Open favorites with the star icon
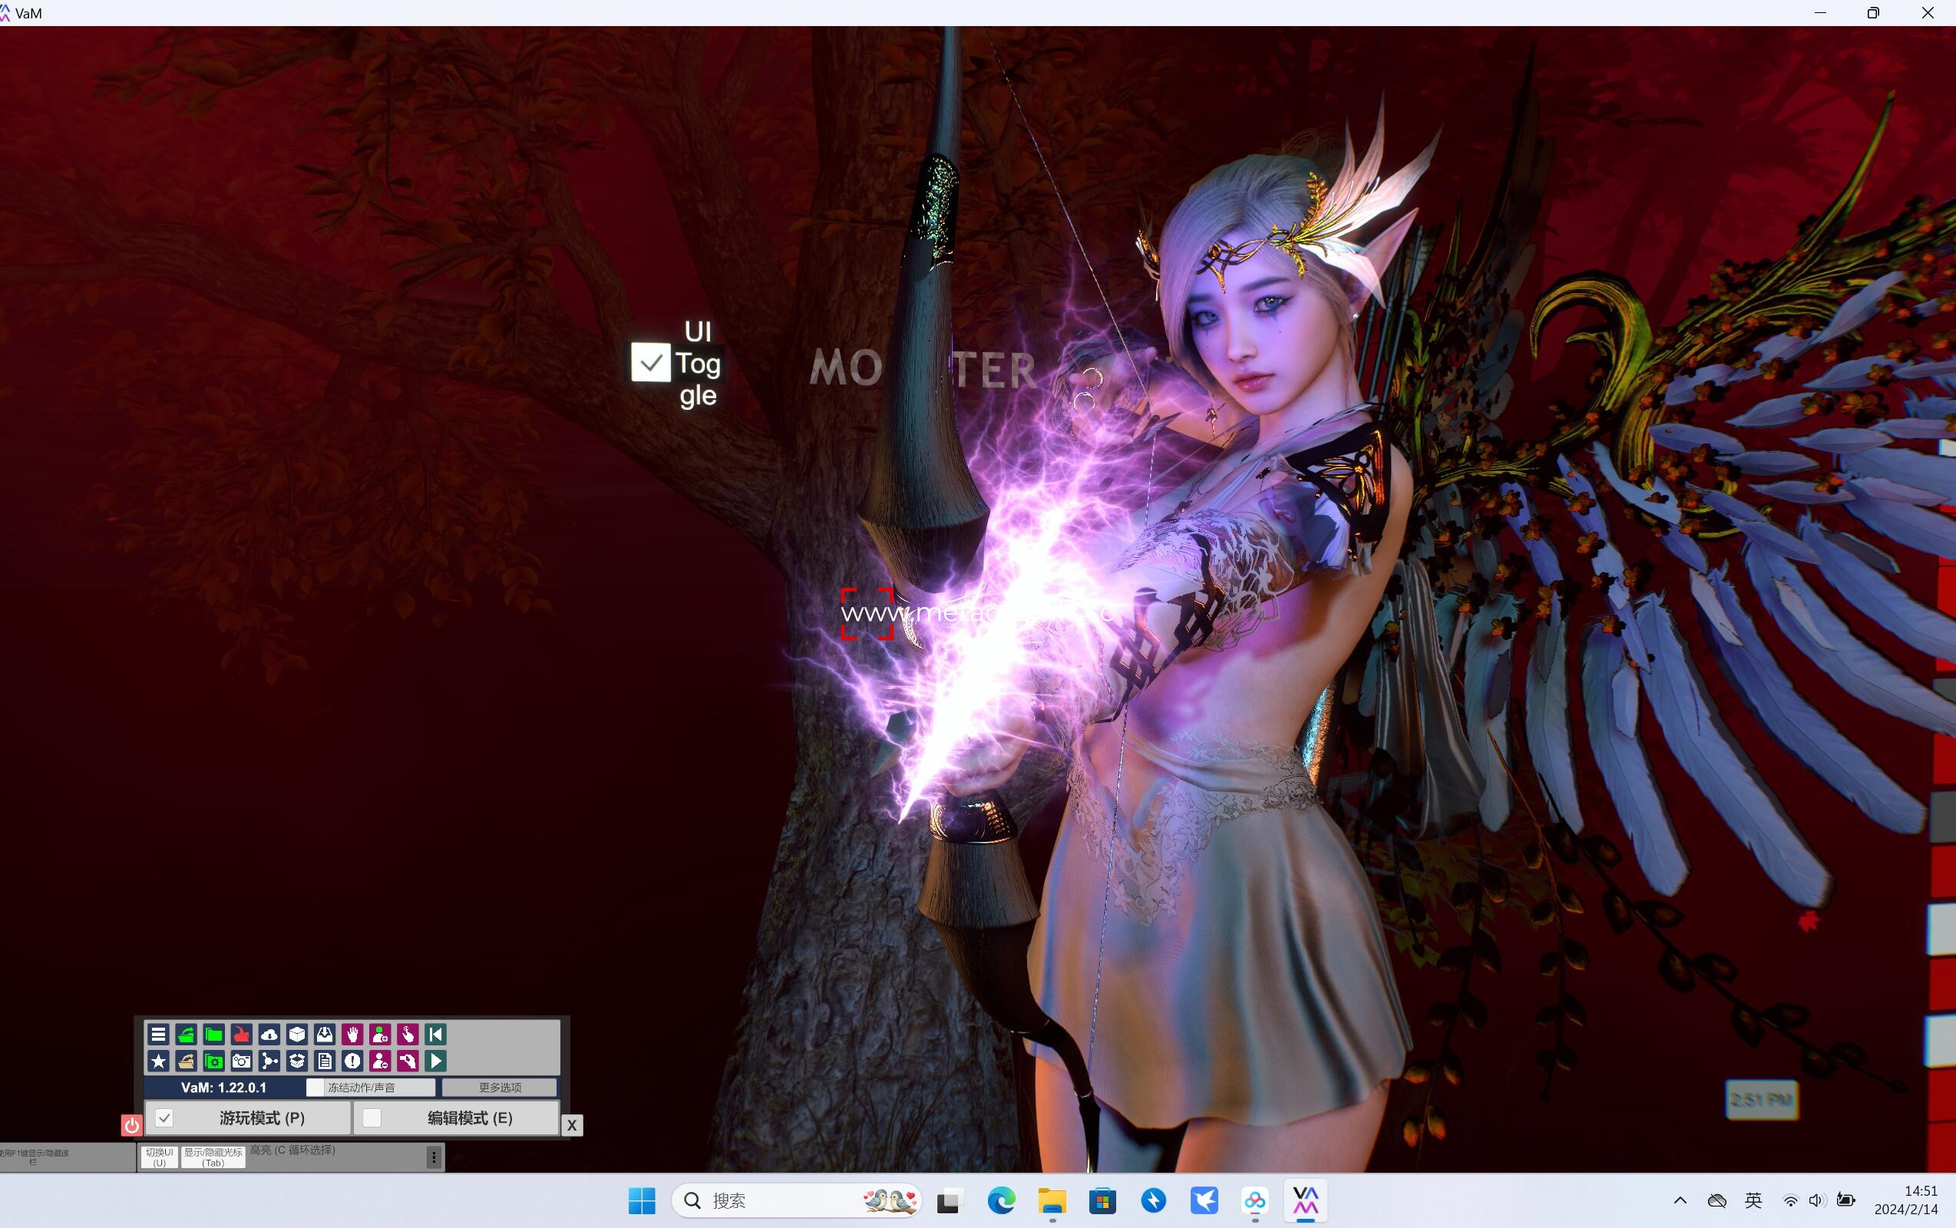The height and width of the screenshot is (1228, 1956). pyautogui.click(x=158, y=1061)
